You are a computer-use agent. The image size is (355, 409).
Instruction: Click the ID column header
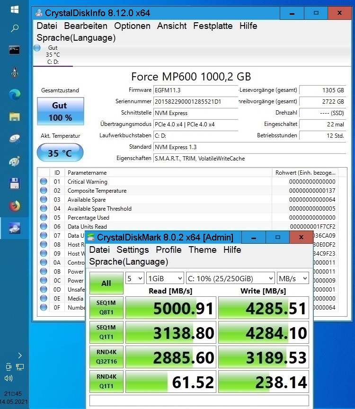click(57, 172)
